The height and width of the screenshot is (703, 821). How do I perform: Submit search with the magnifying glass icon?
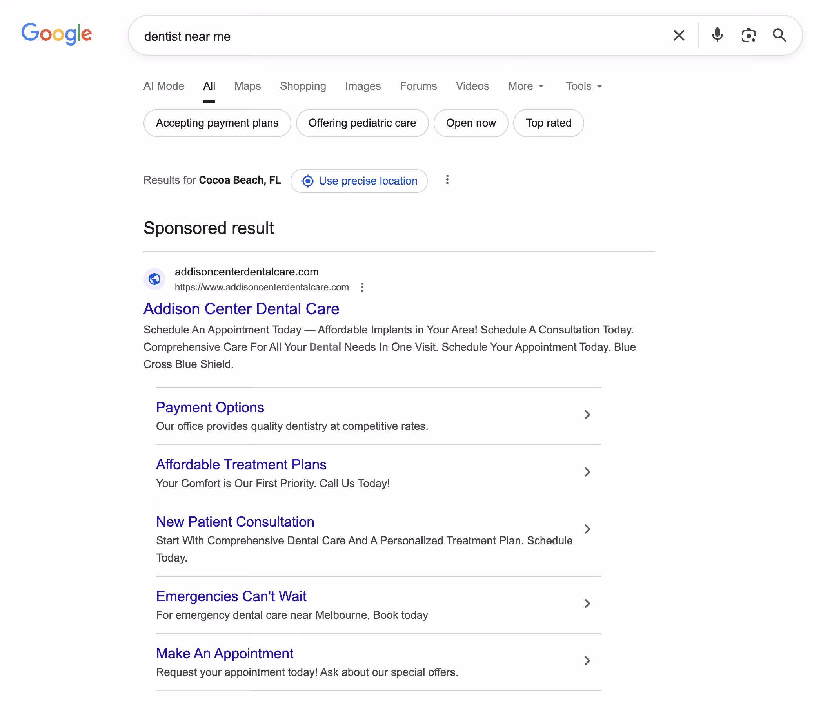pos(779,36)
